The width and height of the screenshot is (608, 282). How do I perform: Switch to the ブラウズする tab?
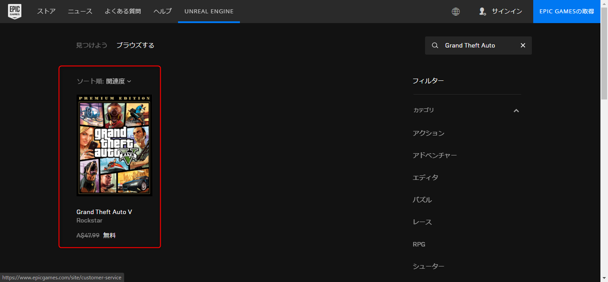(x=135, y=45)
